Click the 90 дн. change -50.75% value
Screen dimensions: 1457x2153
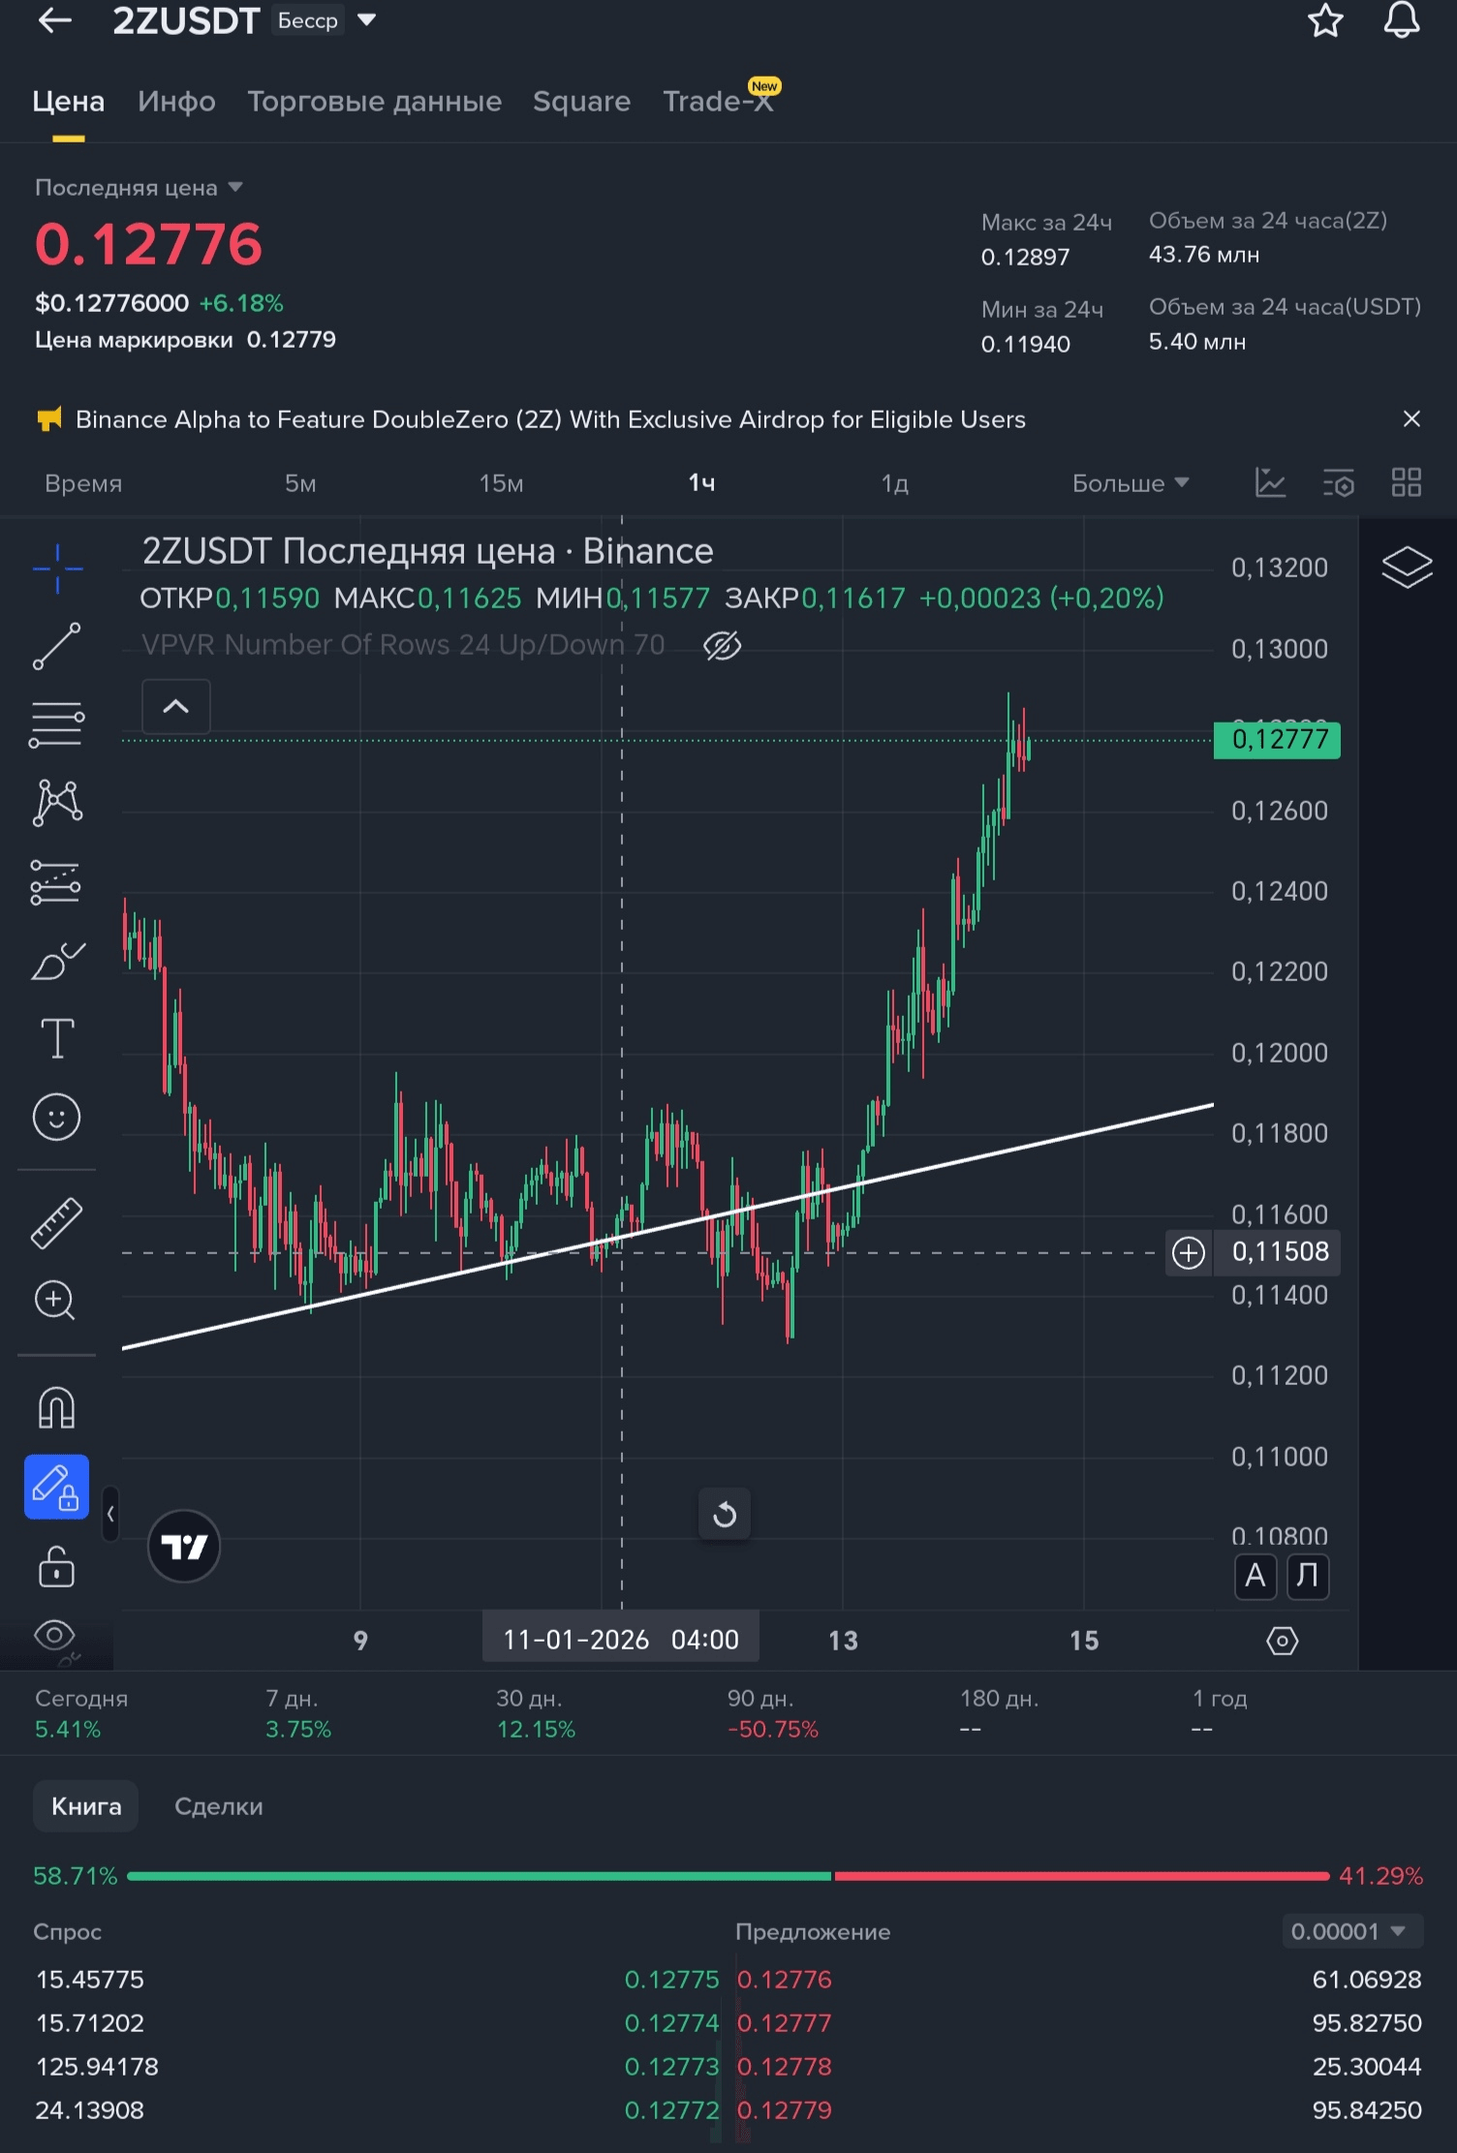[773, 1729]
